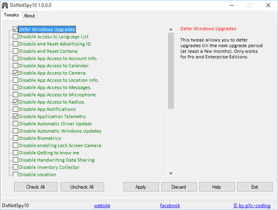Tick Disable App Access to Microphone checkbox

pos(15,95)
